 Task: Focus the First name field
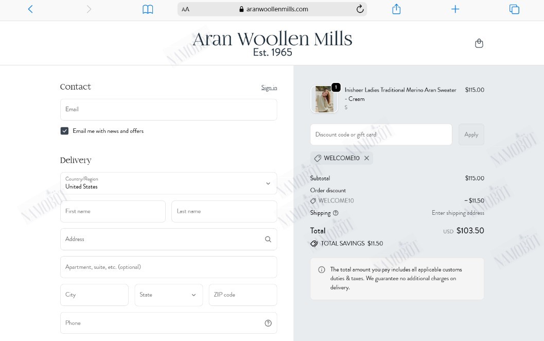[113, 211]
